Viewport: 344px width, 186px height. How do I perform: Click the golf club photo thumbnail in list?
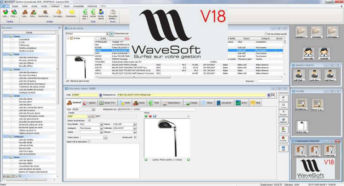point(80,67)
